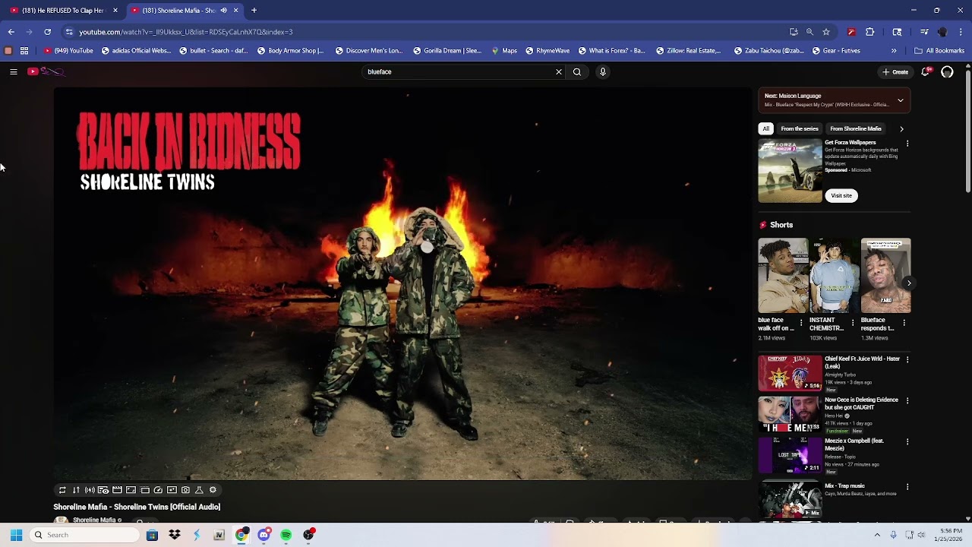972x547 pixels.
Task: Open the YouTube guide hamburger menu
Action: tap(14, 71)
